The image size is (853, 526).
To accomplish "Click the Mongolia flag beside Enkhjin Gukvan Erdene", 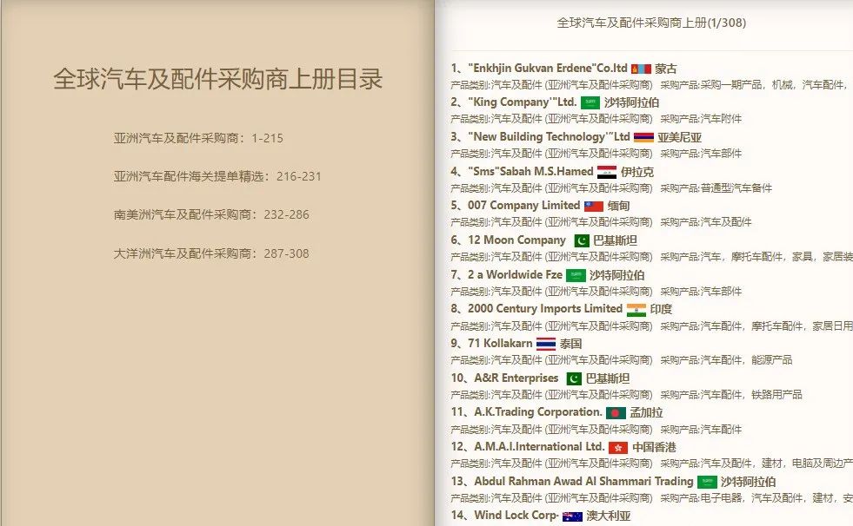I will click(x=641, y=69).
